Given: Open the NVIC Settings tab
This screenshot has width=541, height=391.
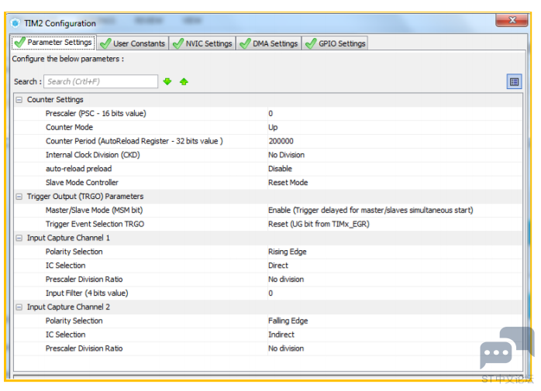Looking at the screenshot, I should [202, 43].
